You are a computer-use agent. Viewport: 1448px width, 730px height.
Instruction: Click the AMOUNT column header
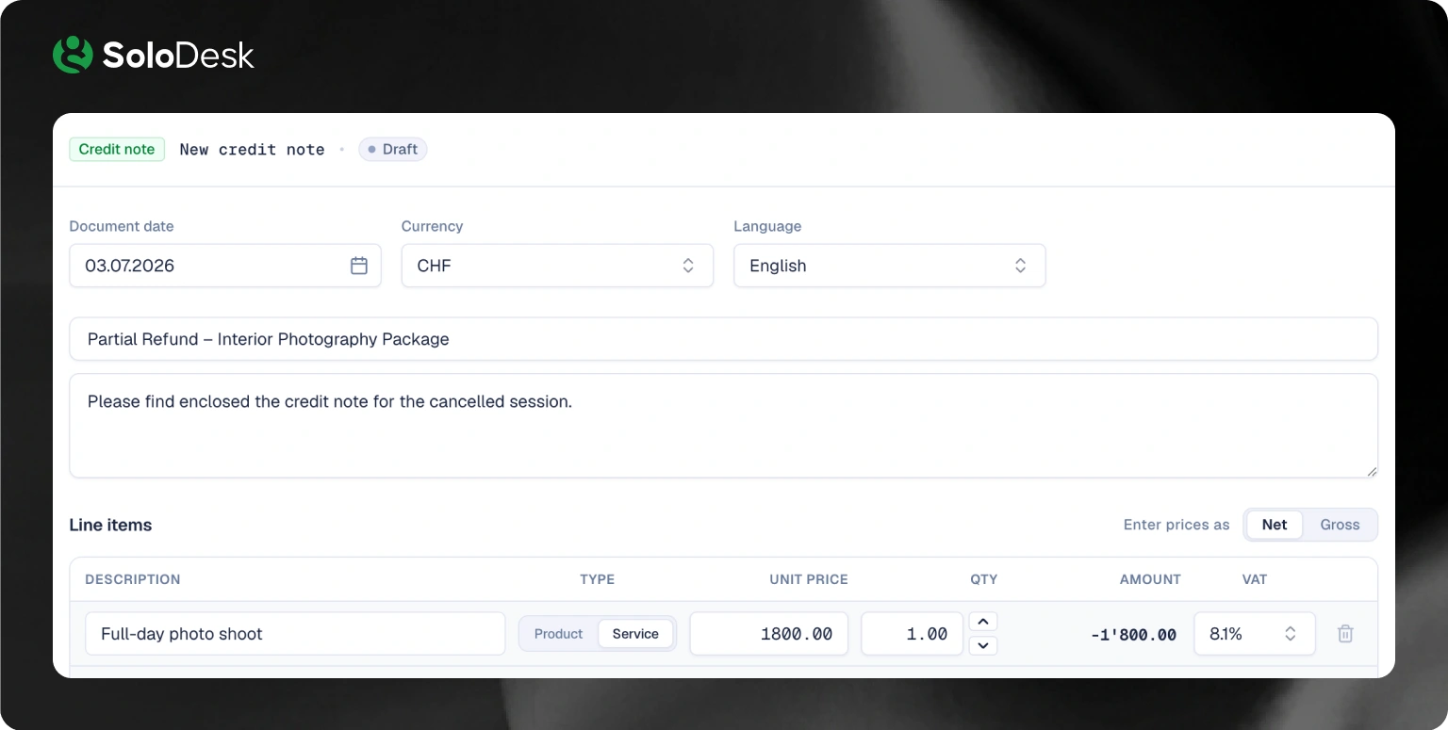point(1150,579)
